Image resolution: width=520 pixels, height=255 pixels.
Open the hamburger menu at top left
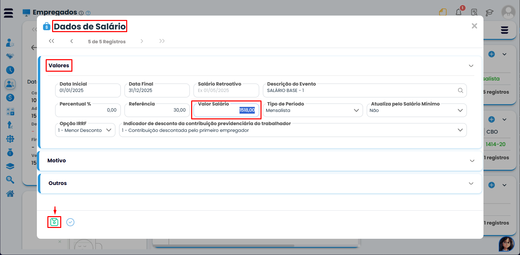click(9, 13)
